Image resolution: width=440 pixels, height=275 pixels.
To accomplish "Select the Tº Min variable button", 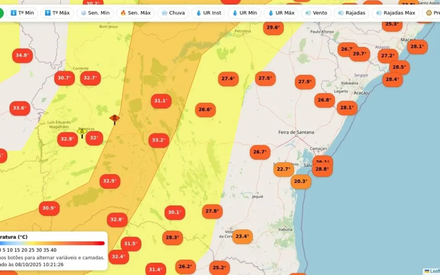I will pyautogui.click(x=22, y=13).
